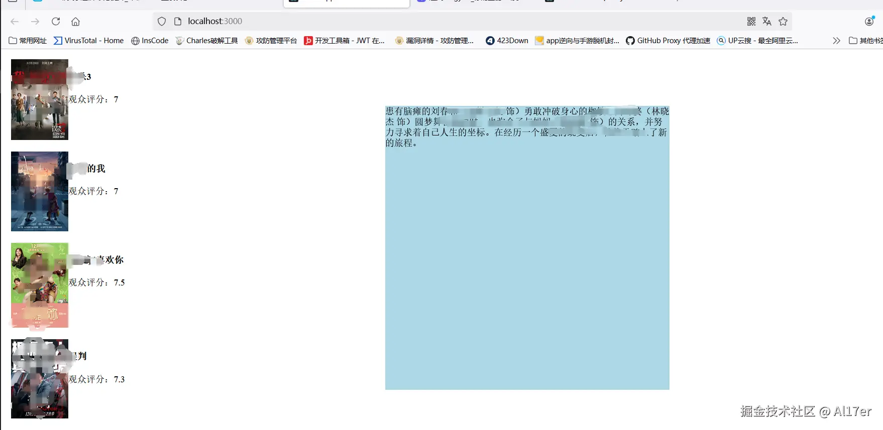Viewport: 883px width, 430px height.
Task: Click poster rated 观众评分 7.3
Action: pos(40,379)
